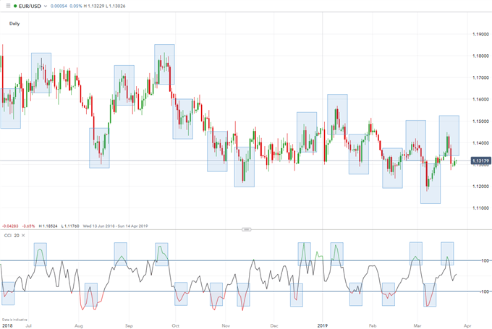
Task: Click the 0.00054 price change value
Action: coord(59,6)
